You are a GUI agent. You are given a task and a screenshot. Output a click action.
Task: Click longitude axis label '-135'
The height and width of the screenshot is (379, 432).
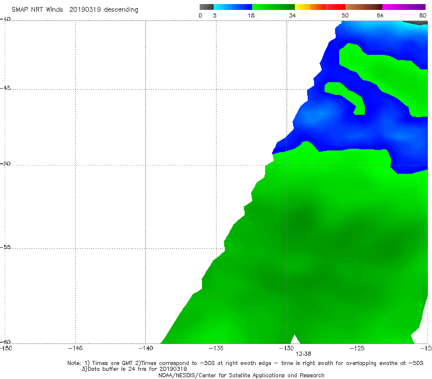(216, 348)
